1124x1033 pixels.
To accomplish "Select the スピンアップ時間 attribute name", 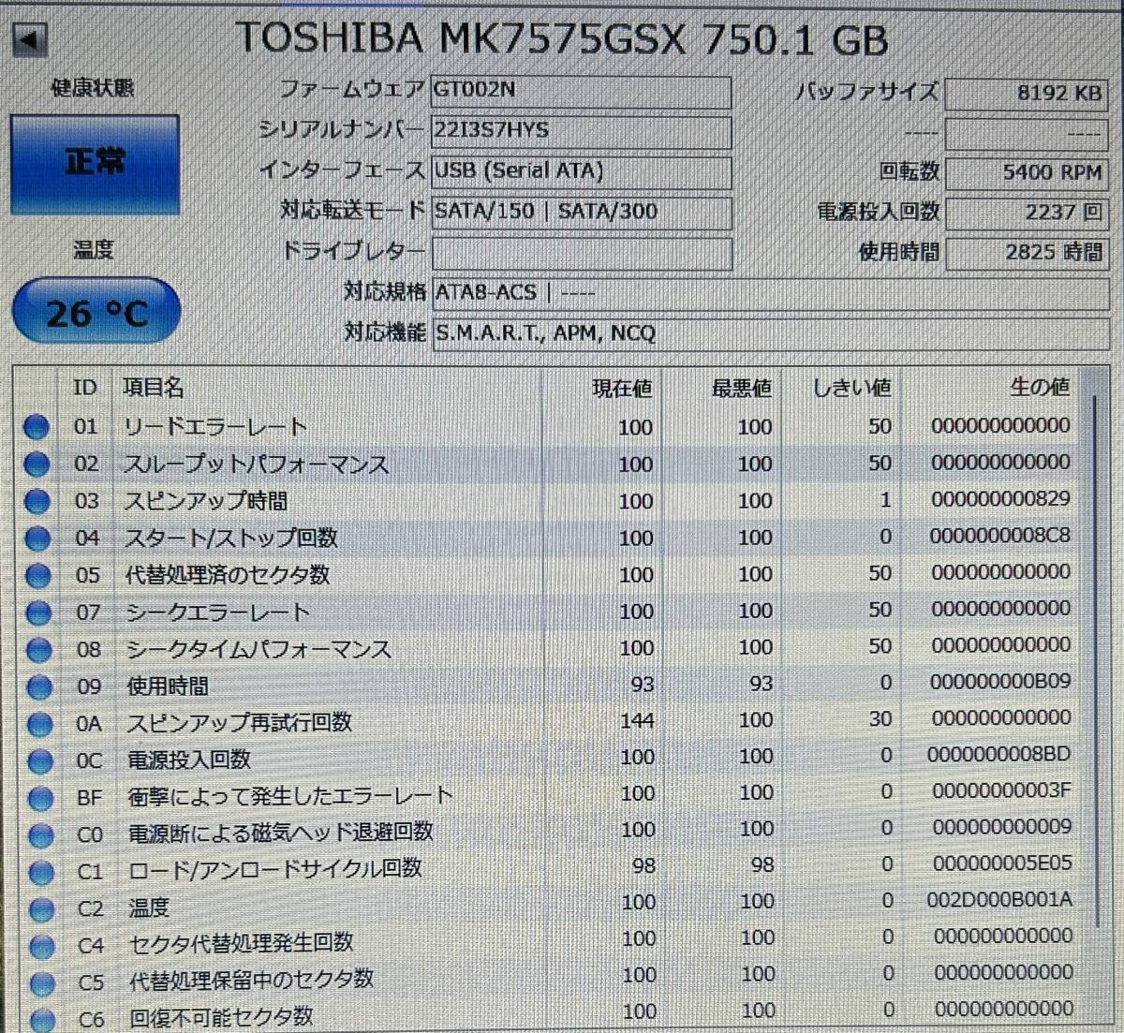I will tap(206, 501).
